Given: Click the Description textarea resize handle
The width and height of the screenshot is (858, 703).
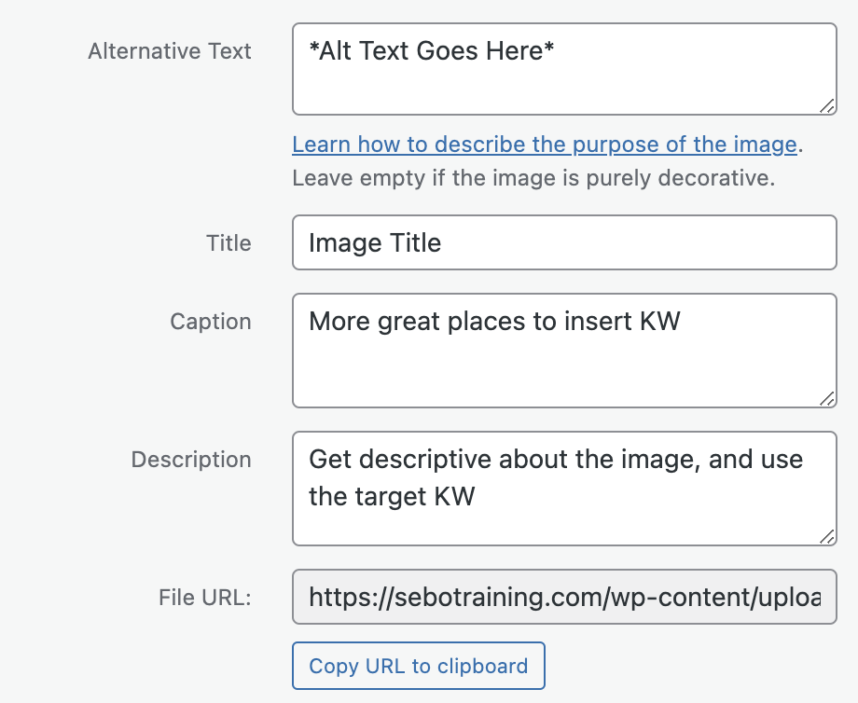Looking at the screenshot, I should click(x=826, y=535).
